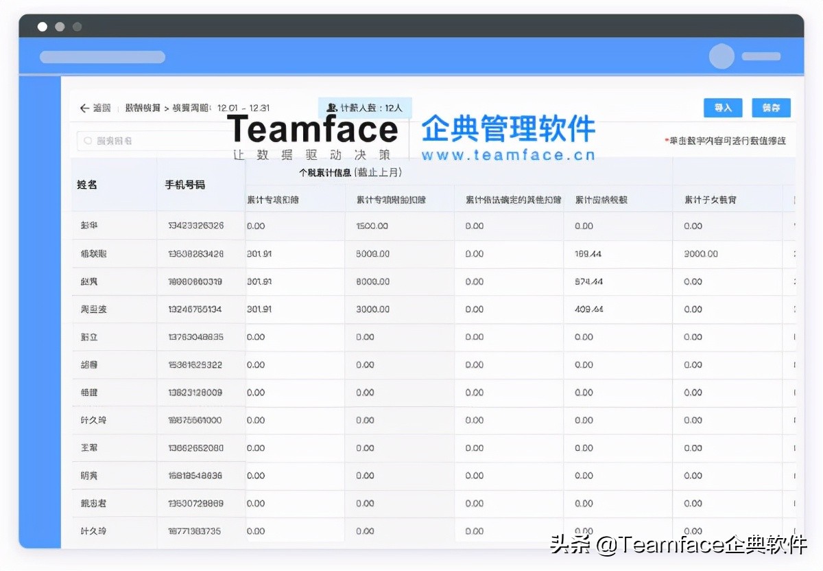The image size is (823, 571).
Task: Click the name cell in the 13423326326 row
Action: pos(89,226)
